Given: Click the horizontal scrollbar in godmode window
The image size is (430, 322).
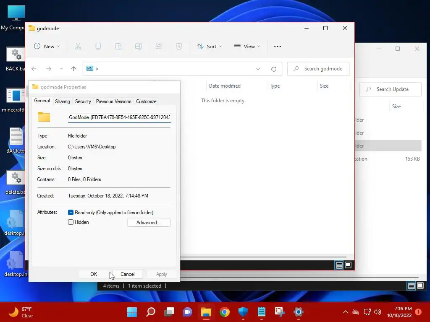Looking at the screenshot, I should click(263, 257).
